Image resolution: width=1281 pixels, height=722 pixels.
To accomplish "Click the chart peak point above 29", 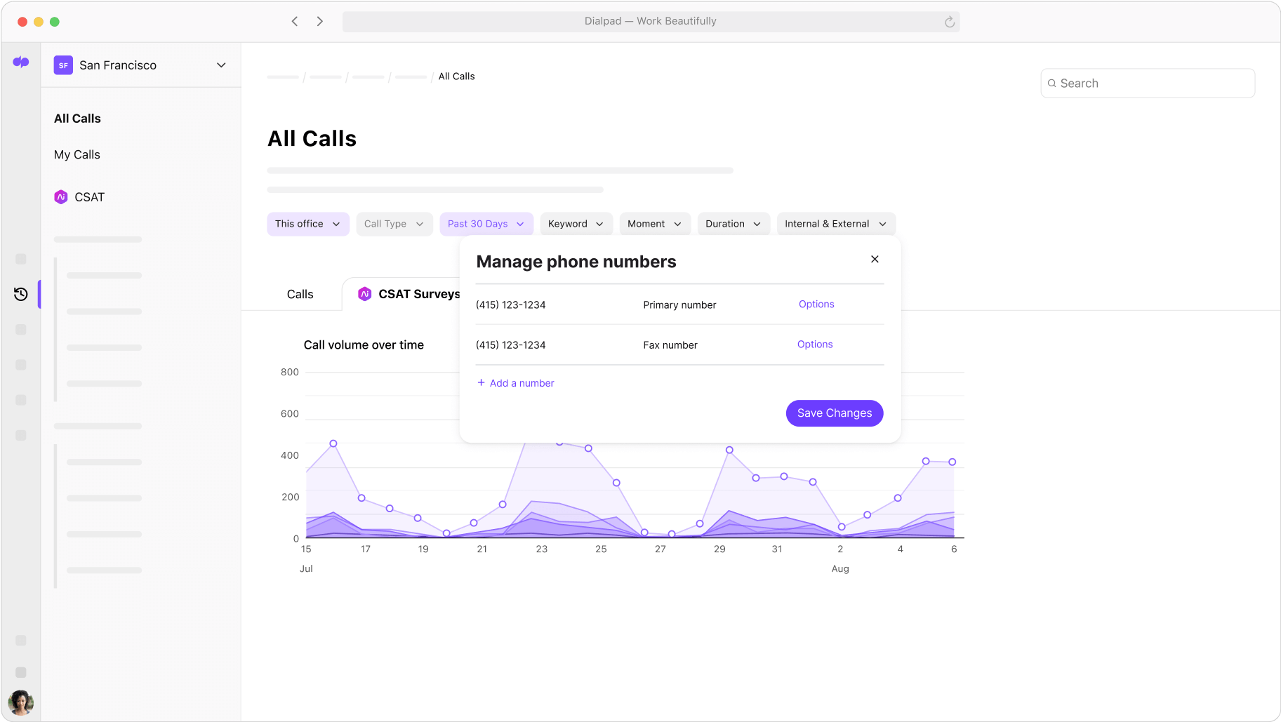I will pyautogui.click(x=729, y=450).
